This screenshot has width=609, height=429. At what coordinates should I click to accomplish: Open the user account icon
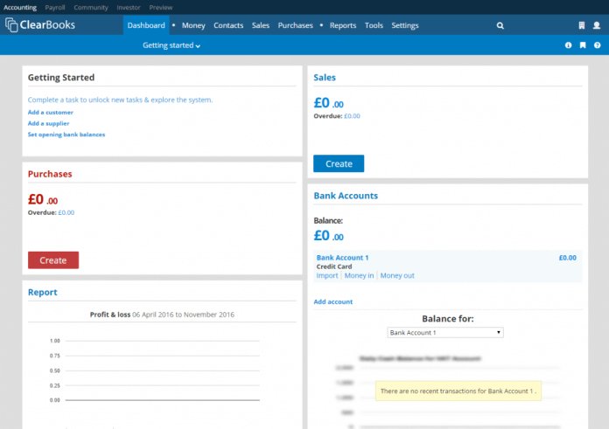coord(596,25)
